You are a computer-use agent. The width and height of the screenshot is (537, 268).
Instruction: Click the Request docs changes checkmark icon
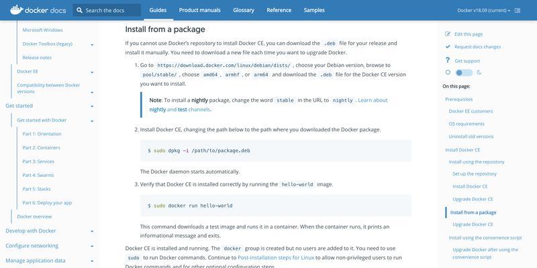448,46
